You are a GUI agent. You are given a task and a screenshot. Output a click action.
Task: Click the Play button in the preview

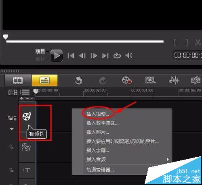(57, 56)
